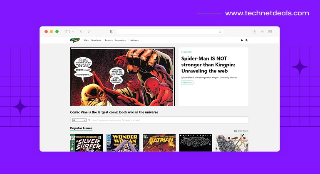Image resolution: width=320 pixels, height=174 pixels.
Task: Open the Wiki dropdown menu
Action: tap(86, 40)
